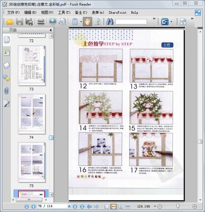The height and width of the screenshot is (212, 205).
Task: Collapse the Pages panel with the arrow
Action: (x=51, y=30)
